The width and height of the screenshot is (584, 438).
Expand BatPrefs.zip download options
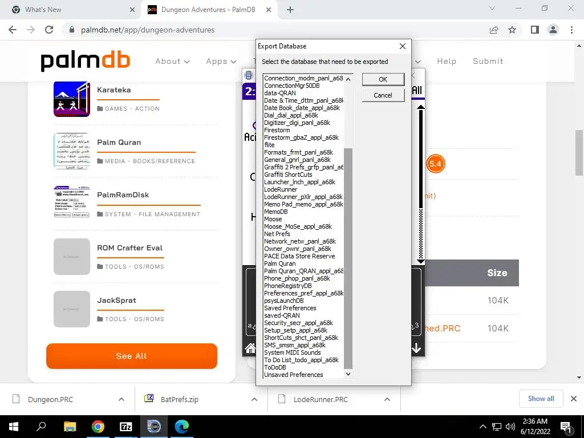[254, 399]
